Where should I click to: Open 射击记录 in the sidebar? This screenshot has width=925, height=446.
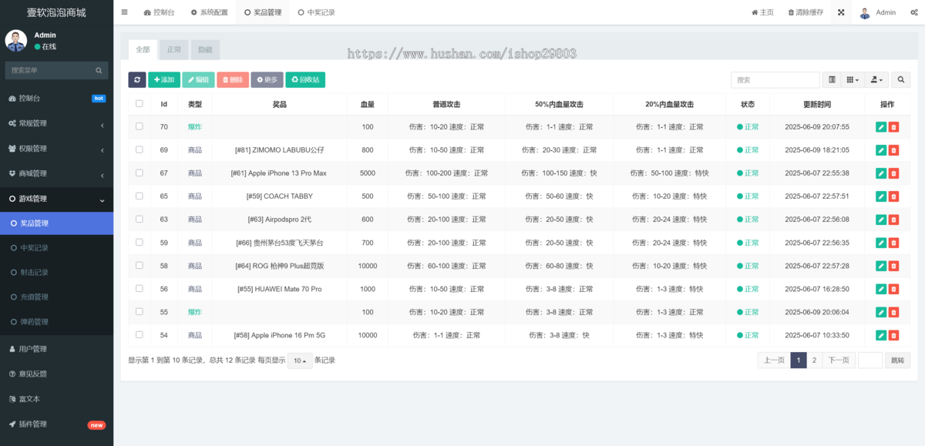point(56,272)
